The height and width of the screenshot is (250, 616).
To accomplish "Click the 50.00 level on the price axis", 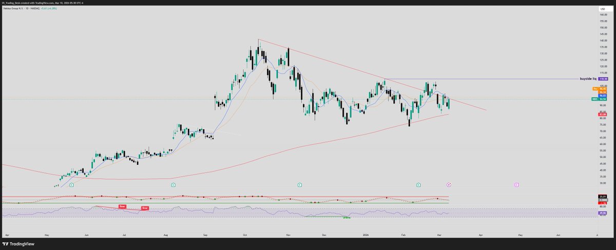I will 604,157.
